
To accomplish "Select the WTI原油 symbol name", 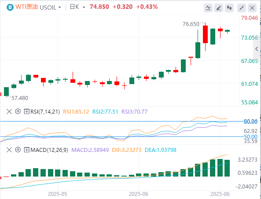I will [x=27, y=7].
